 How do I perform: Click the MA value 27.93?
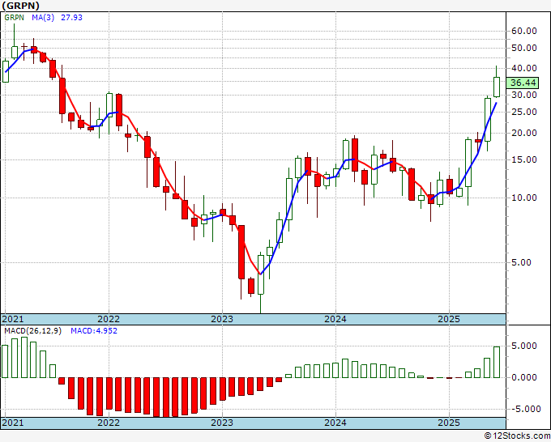(x=71, y=17)
